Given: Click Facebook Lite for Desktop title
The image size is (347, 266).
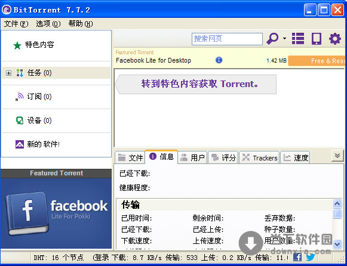Looking at the screenshot, I should 153,60.
